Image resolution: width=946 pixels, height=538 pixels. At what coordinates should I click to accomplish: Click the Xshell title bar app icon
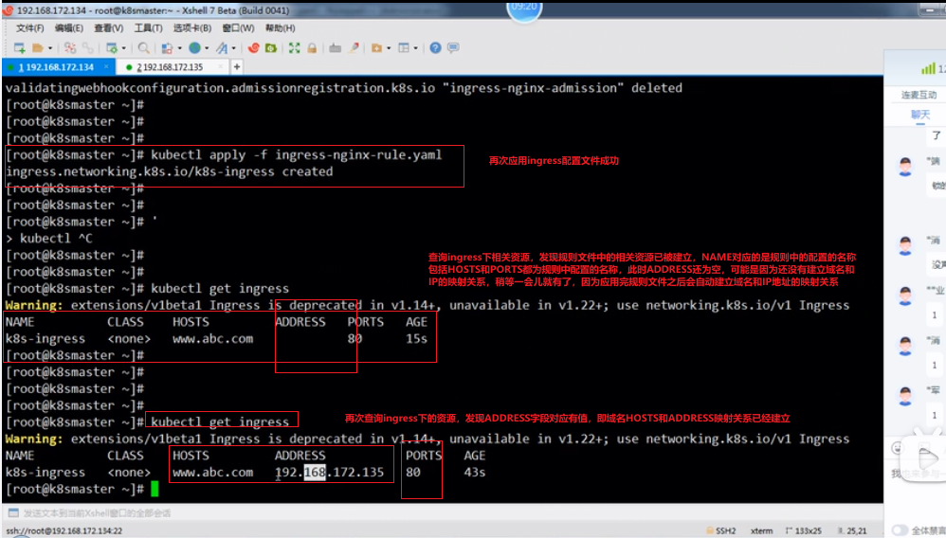pyautogui.click(x=8, y=10)
